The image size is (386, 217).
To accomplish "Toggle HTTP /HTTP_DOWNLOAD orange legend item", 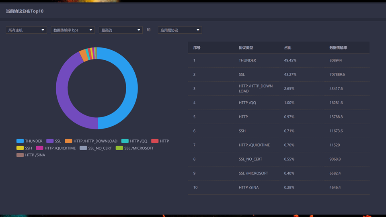I will [69, 141].
